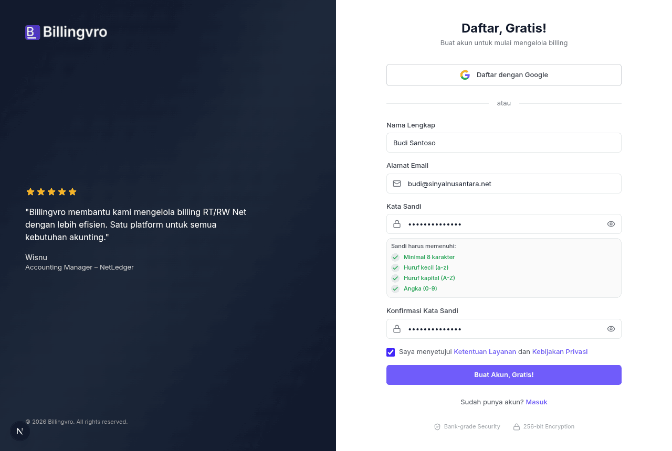Click the Daftar, Gratis! heading
Viewport: 672px width, 451px height.
[504, 28]
